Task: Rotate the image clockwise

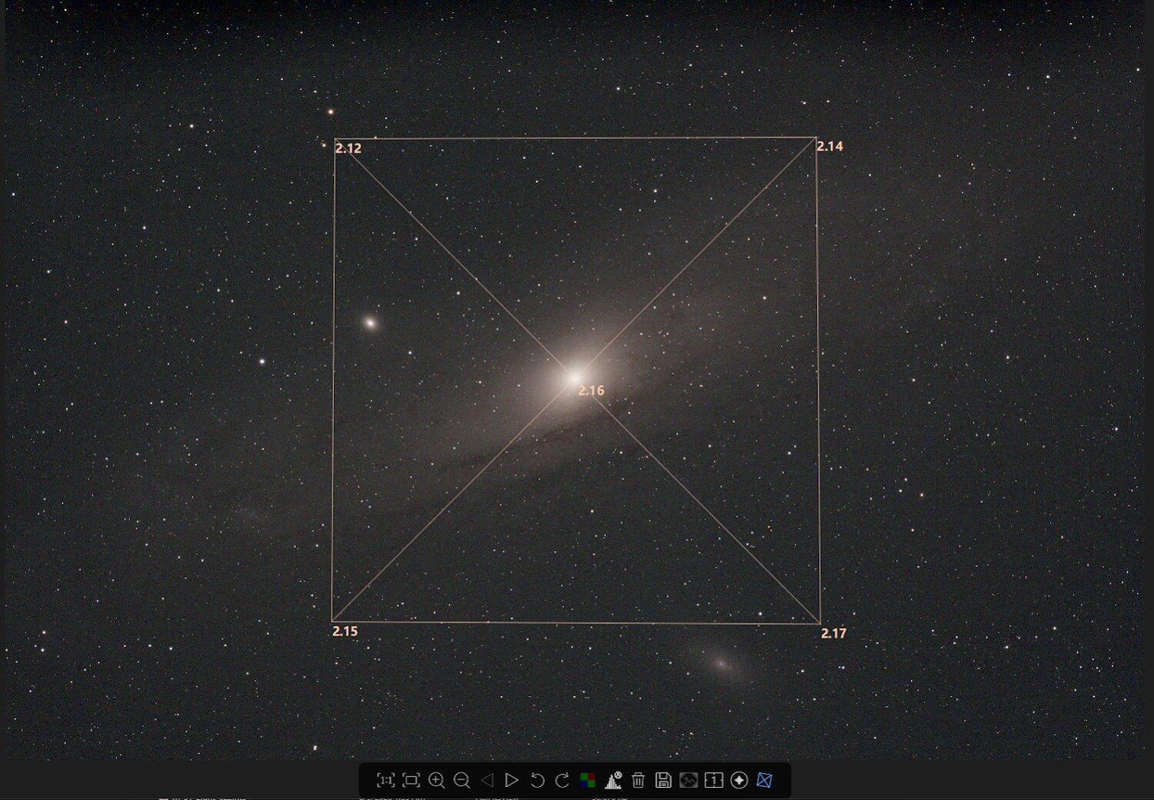Action: click(562, 780)
